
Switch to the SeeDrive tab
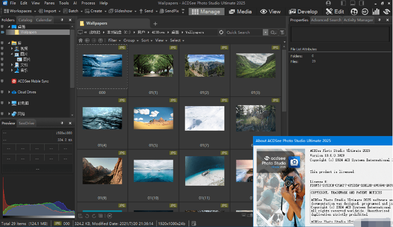[x=27, y=123]
